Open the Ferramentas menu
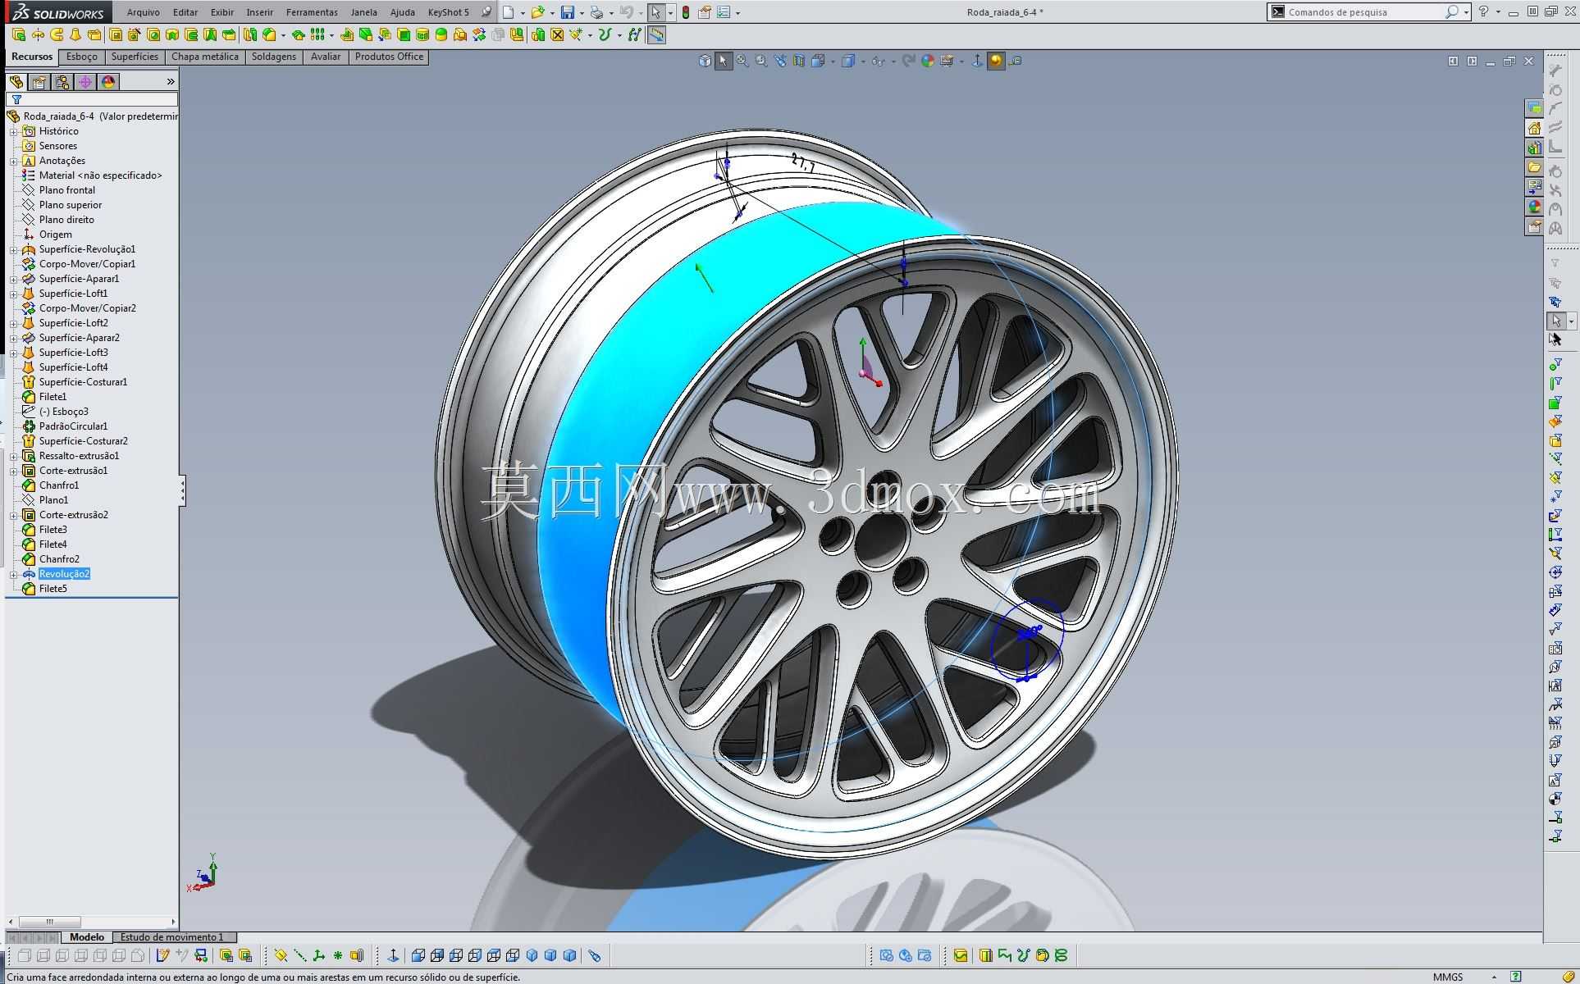1580x984 pixels. [312, 12]
